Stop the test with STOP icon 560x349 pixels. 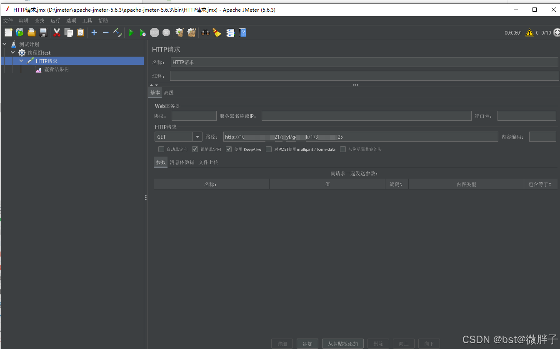click(x=155, y=32)
